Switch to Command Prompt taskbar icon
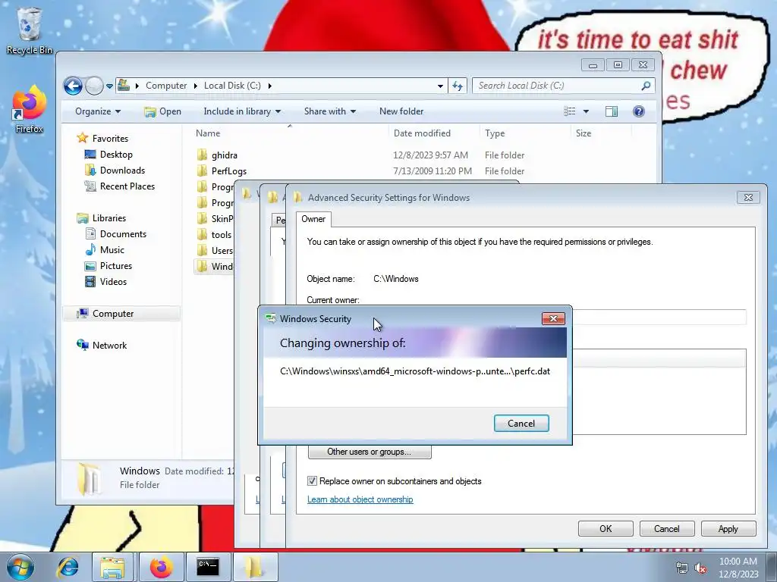Viewport: 777px width, 582px height. coord(208,567)
